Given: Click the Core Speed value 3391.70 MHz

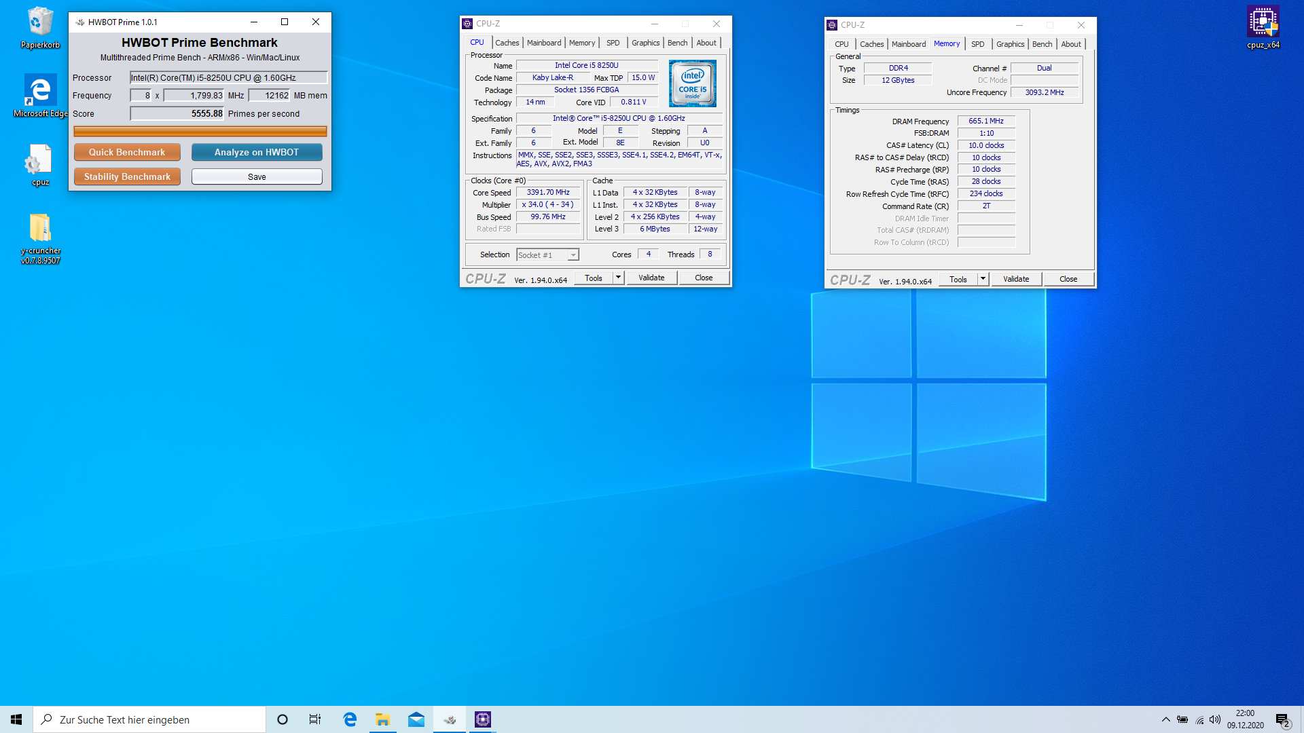Looking at the screenshot, I should point(548,193).
